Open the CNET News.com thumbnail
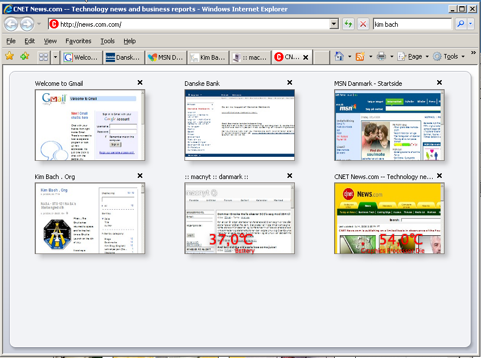Viewport: 481px width, 358px height. [389, 218]
